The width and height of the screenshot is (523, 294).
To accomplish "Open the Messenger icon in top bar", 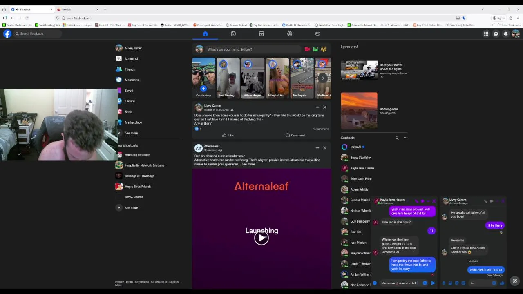I will [496, 34].
